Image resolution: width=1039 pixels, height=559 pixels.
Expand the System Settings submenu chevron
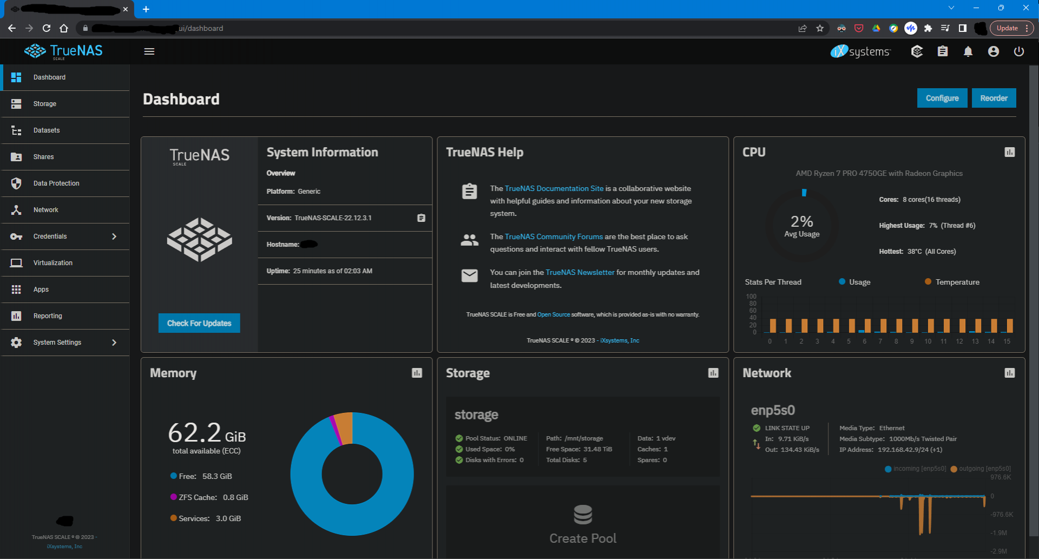pyautogui.click(x=114, y=343)
